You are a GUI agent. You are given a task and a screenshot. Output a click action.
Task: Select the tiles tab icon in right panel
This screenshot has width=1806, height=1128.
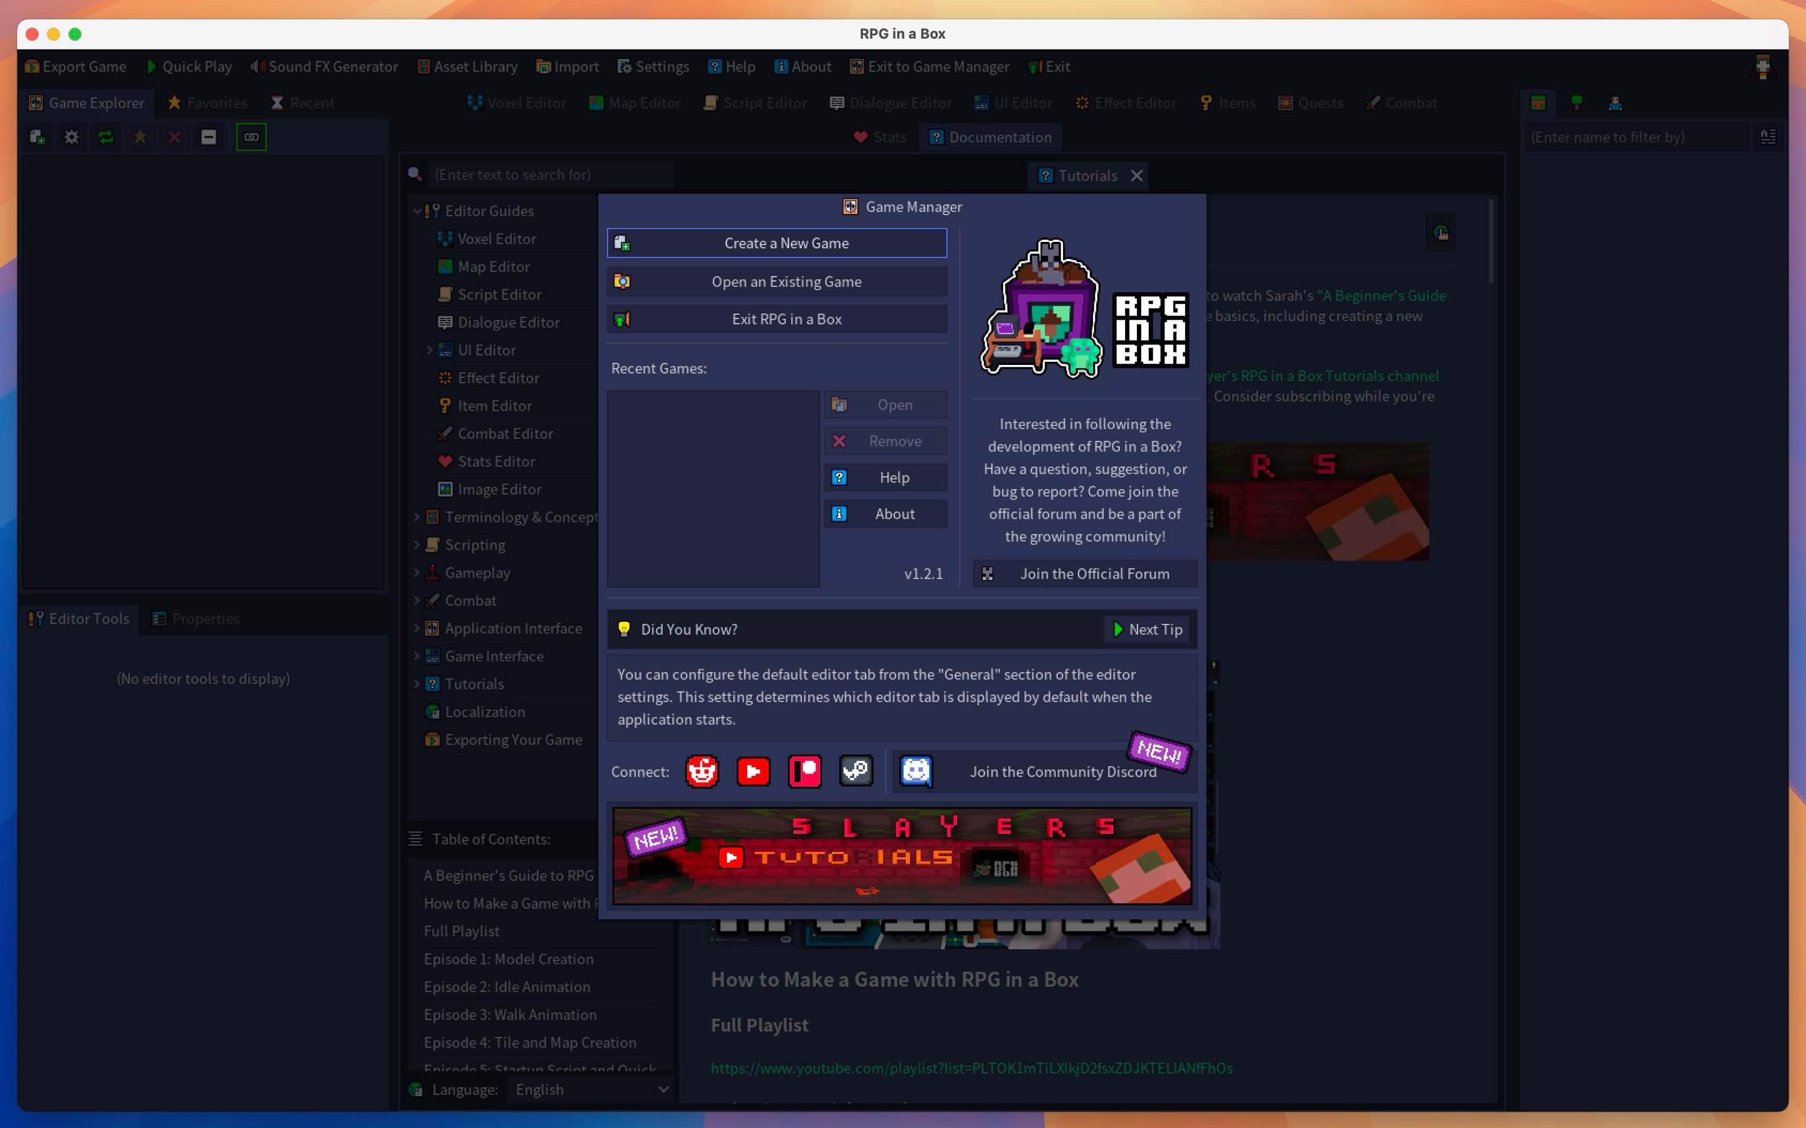pyautogui.click(x=1538, y=103)
